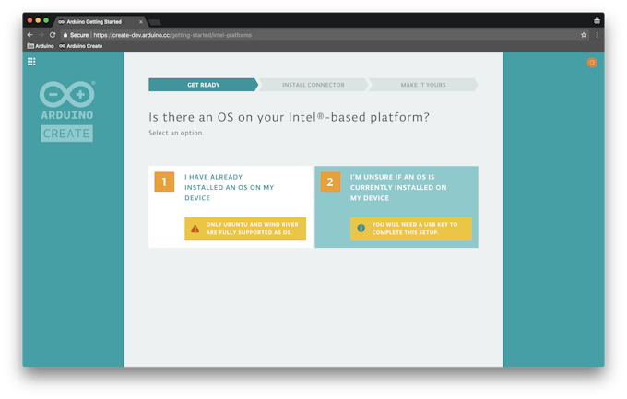Choose 'I have already installed an OS' option

231,207
